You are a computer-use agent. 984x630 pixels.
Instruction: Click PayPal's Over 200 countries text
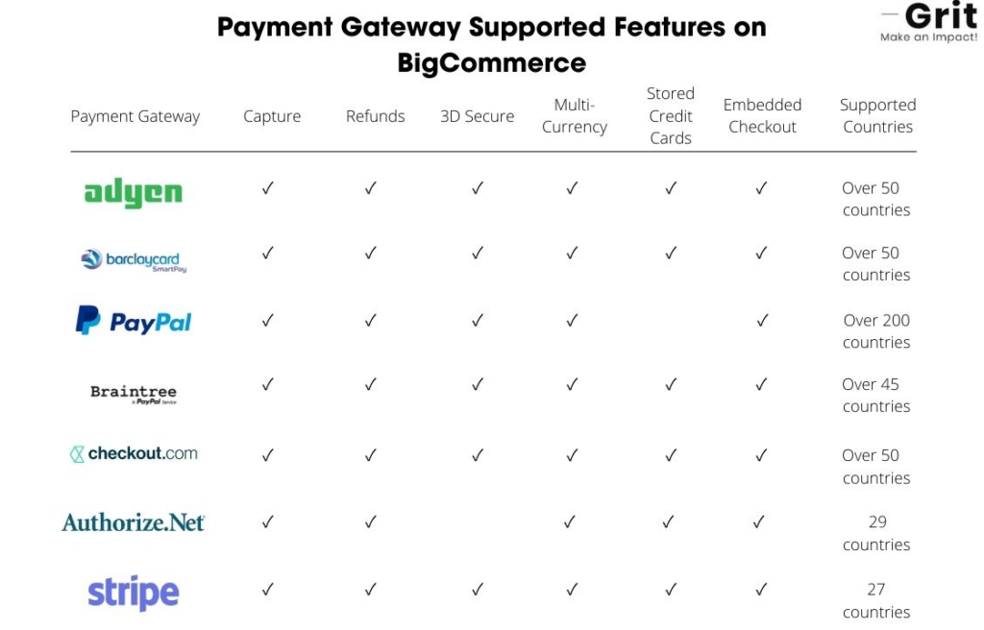click(x=876, y=331)
